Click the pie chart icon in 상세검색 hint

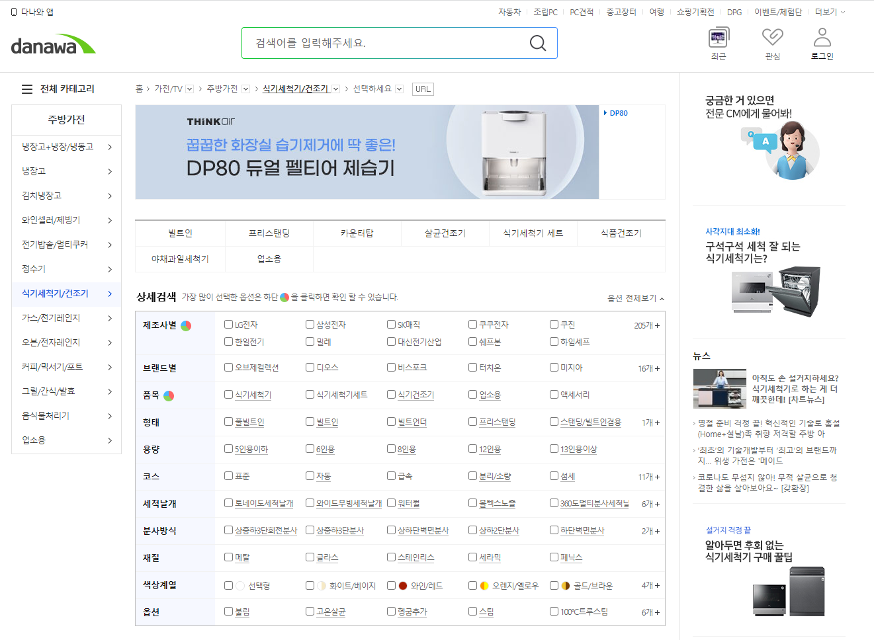[x=284, y=298]
